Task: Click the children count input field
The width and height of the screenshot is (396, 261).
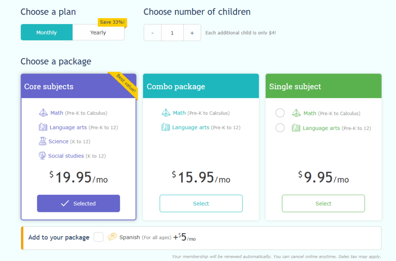Action: point(172,32)
